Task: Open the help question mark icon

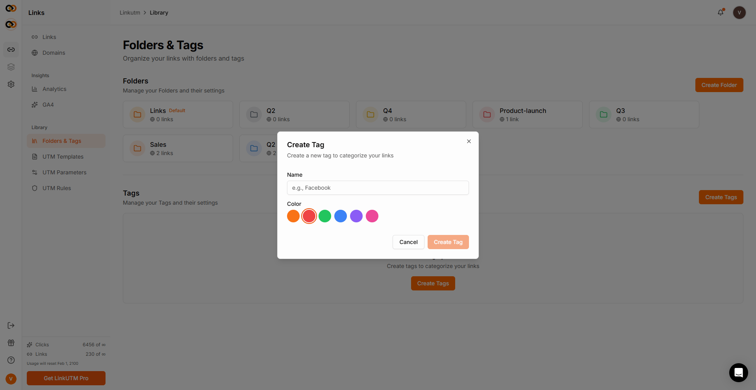Action: coord(11,360)
